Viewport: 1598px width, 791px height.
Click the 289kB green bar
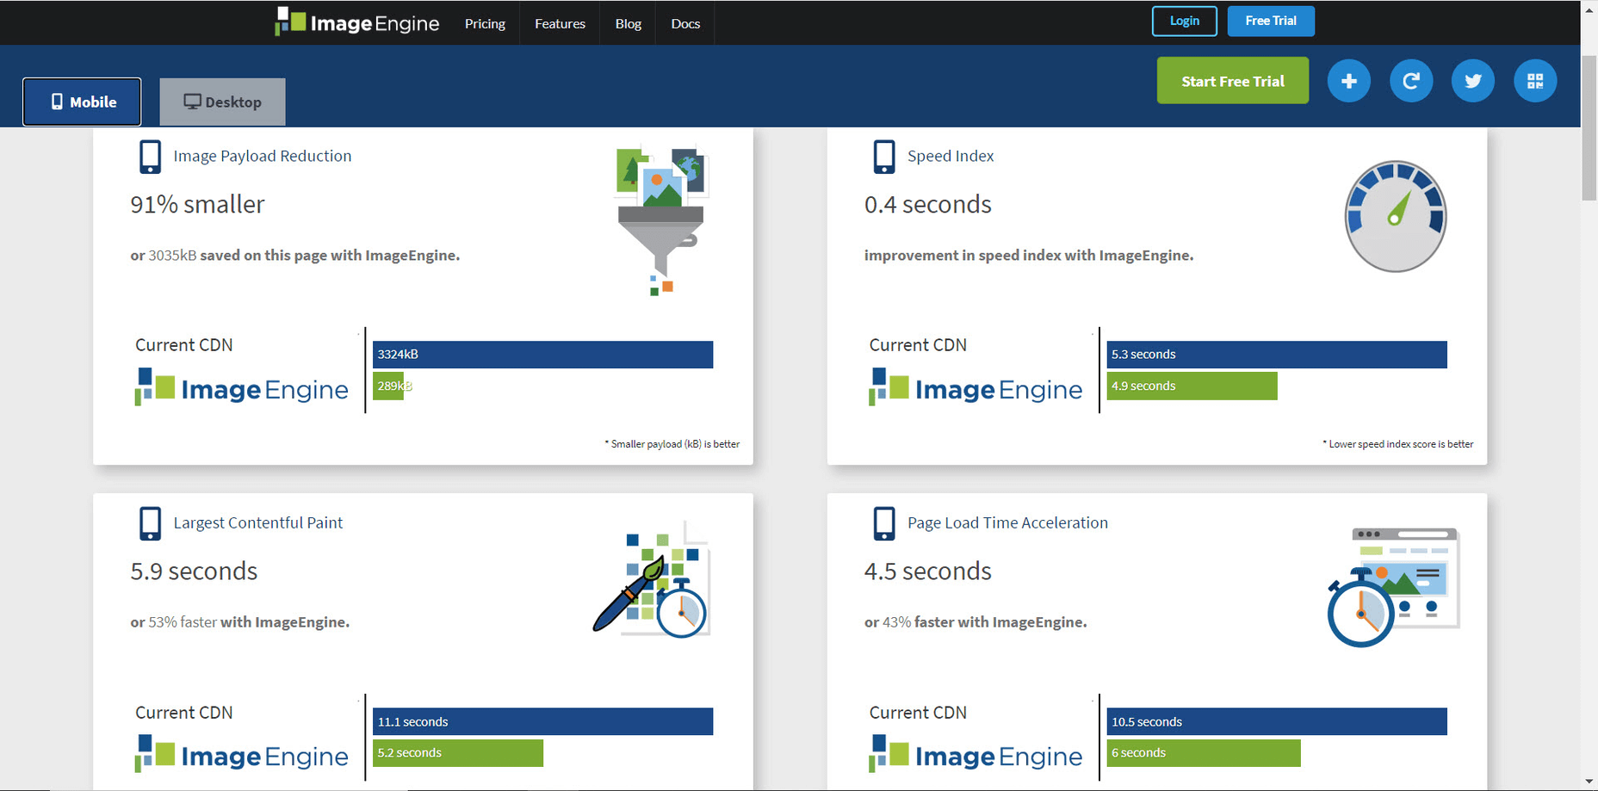(388, 386)
